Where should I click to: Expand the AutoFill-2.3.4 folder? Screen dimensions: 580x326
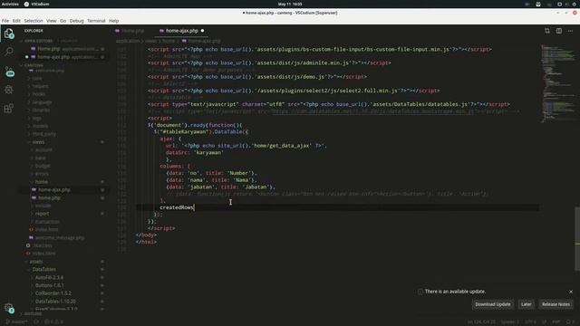pyautogui.click(x=49, y=277)
